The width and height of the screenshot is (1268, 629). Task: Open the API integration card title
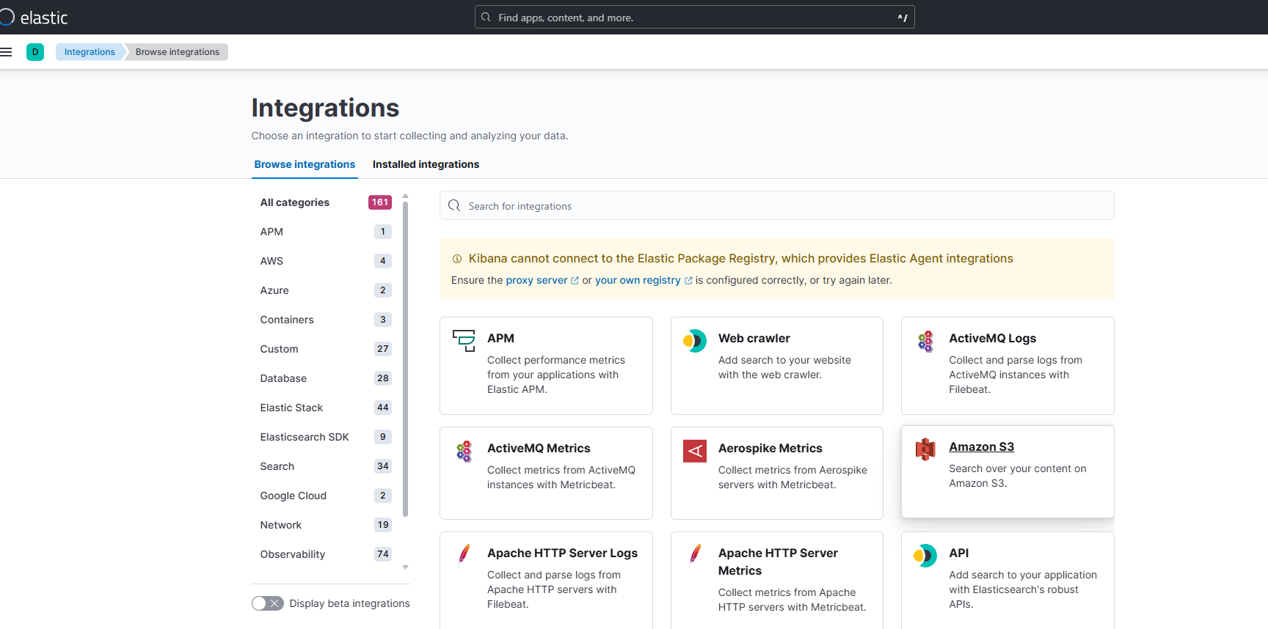(x=958, y=553)
